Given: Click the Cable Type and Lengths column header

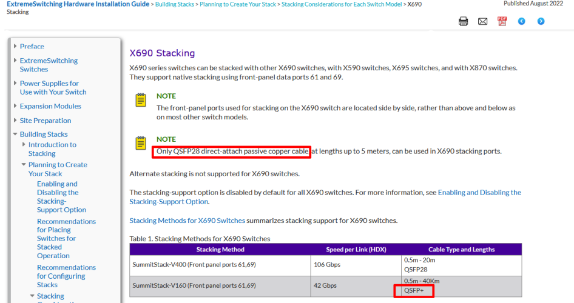Looking at the screenshot, I should (x=461, y=249).
